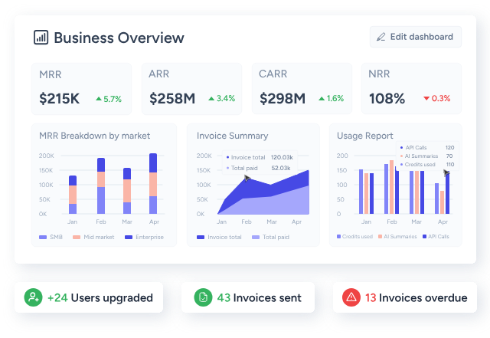The image size is (490, 338).
Task: Click the Total paid 52.03k tooltip row
Action: [260, 168]
